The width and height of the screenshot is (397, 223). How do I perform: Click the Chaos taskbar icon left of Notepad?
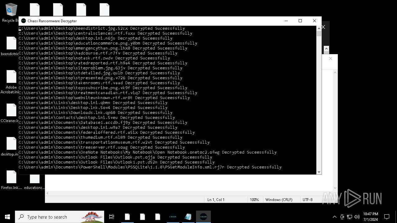(173, 217)
